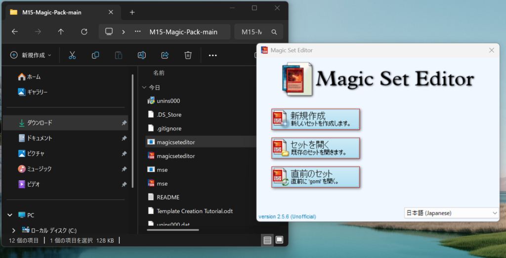Viewport: 506px width, 258px height.
Task: Switch to details view layout toggle
Action: tap(267, 240)
